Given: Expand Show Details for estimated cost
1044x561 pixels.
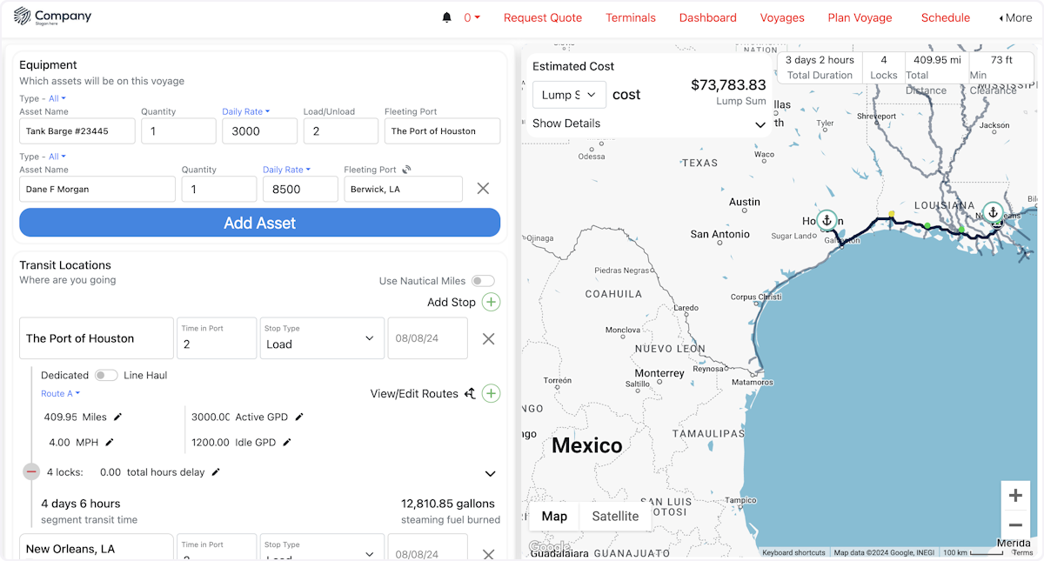Looking at the screenshot, I should [x=648, y=124].
